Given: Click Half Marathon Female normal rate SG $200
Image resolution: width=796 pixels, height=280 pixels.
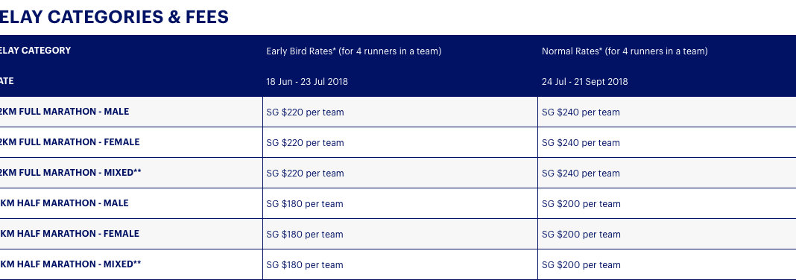Looking at the screenshot, I should (x=581, y=234).
